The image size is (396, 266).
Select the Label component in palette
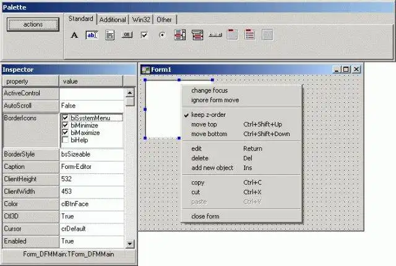(74, 35)
